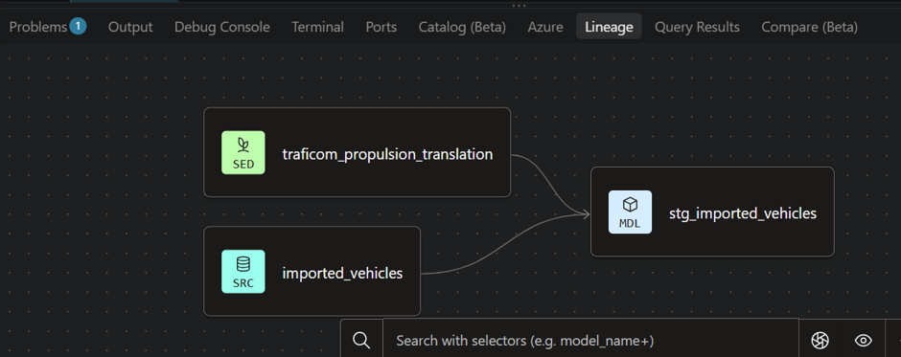Click the Problems count badge
901x357 pixels.
[x=79, y=26]
